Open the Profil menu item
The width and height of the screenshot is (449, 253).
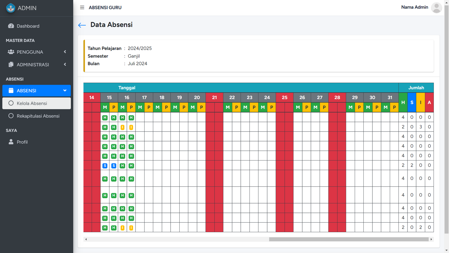(x=22, y=142)
